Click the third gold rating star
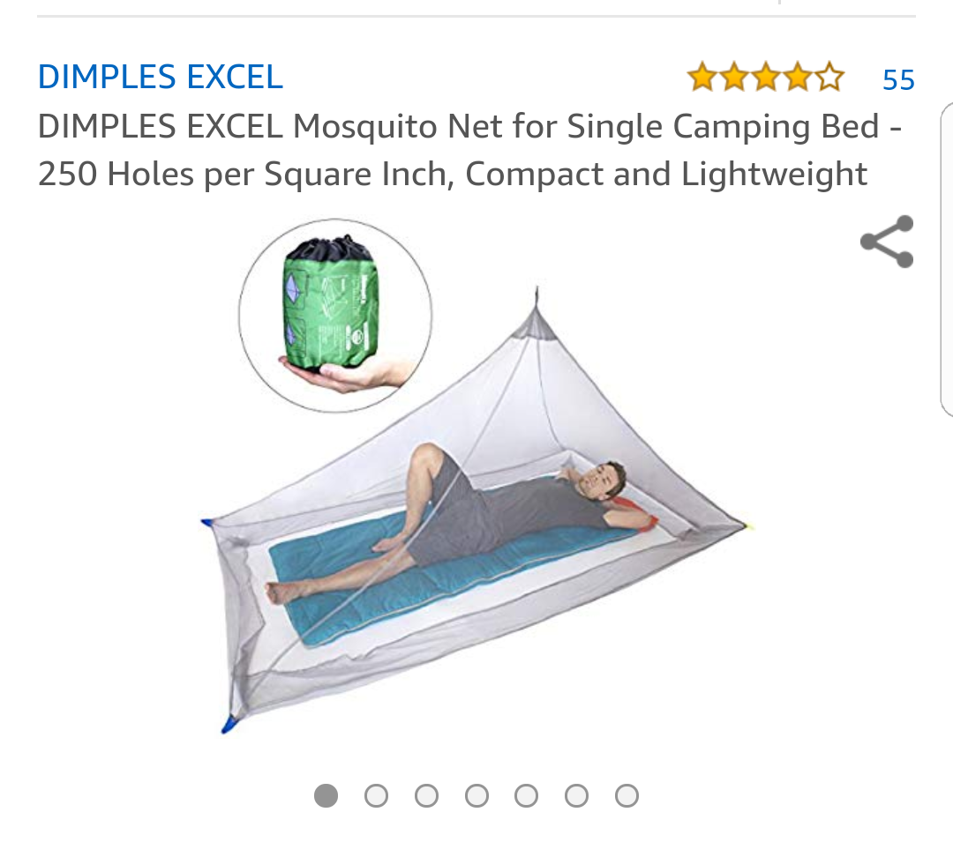The width and height of the screenshot is (953, 857). (766, 77)
